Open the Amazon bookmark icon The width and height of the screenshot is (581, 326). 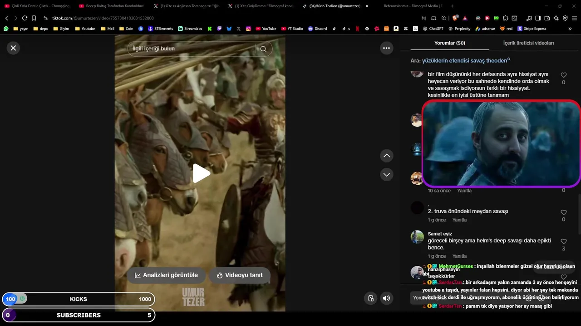pyautogui.click(x=396, y=29)
